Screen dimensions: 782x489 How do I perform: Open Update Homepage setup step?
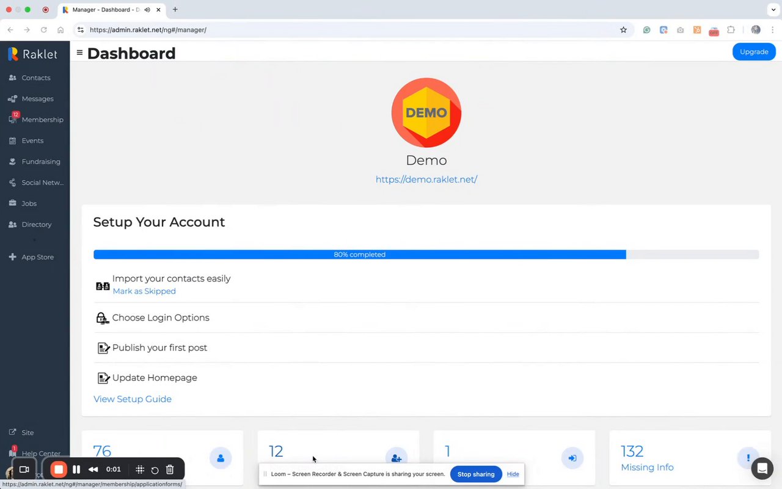tap(155, 378)
